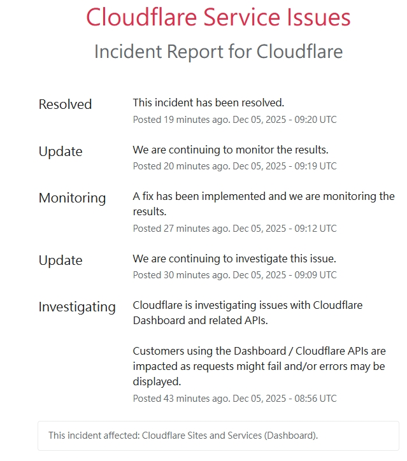The width and height of the screenshot is (407, 461).
Task: Click 'We are continuing to investigate this issue' text
Action: tap(234, 259)
